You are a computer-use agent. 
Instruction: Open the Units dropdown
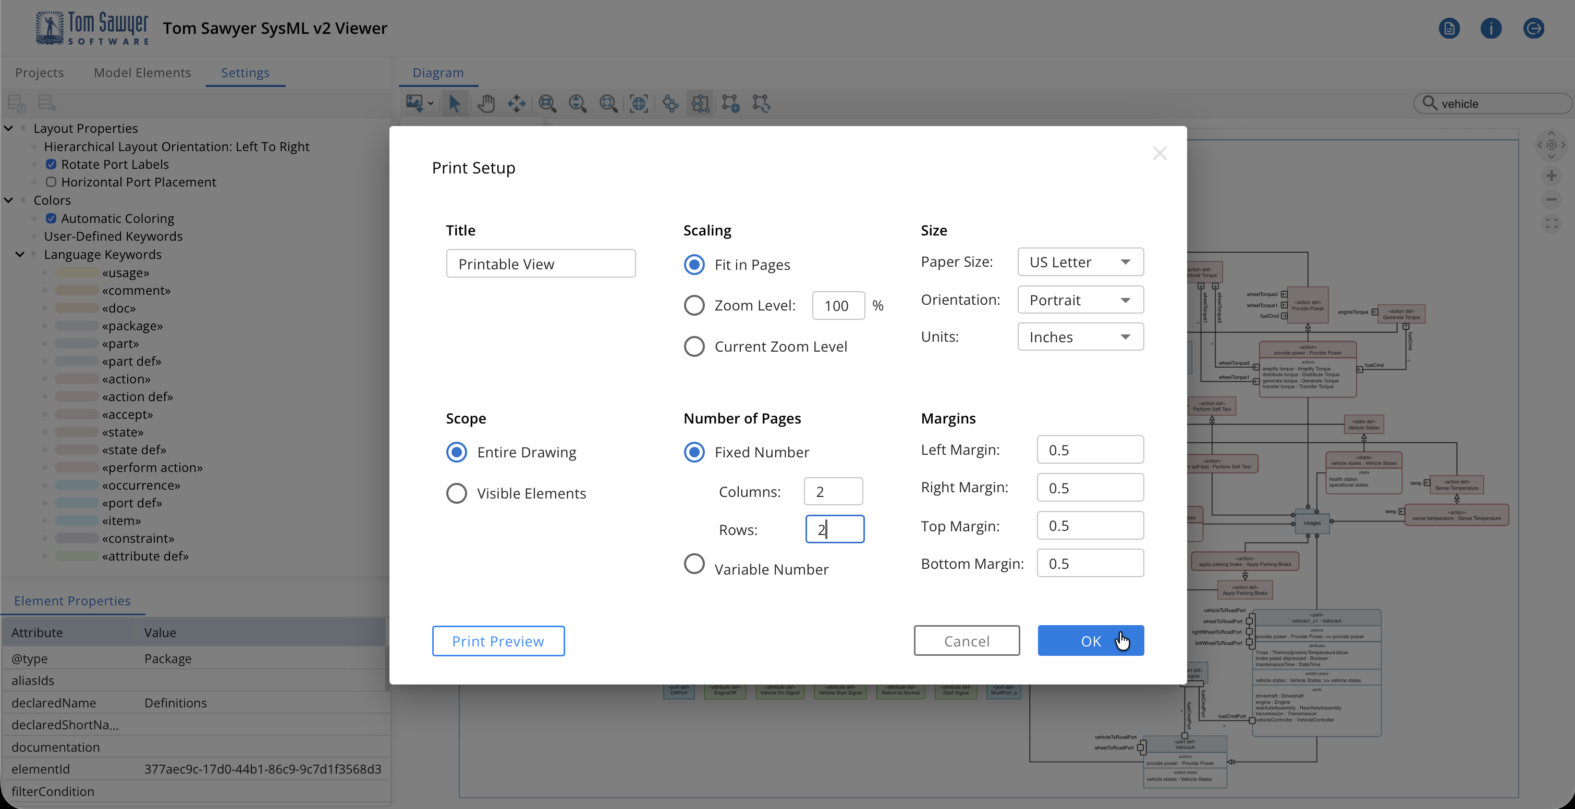pyautogui.click(x=1080, y=337)
